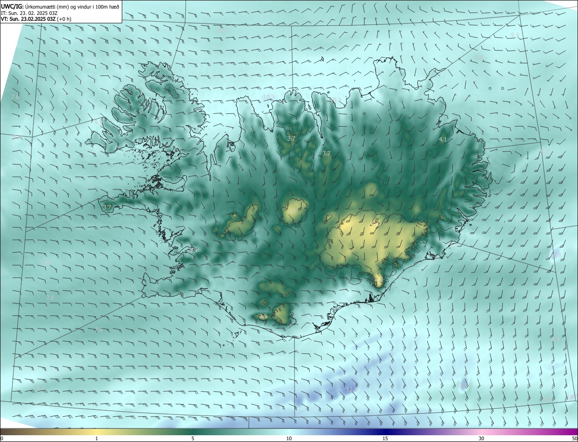Viewport: 578px width, 442px height.
Task: Click the 10 tick on the color scale
Action: tap(289, 438)
